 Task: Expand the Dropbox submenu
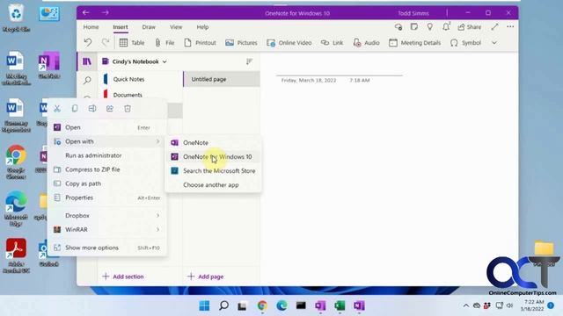107,216
